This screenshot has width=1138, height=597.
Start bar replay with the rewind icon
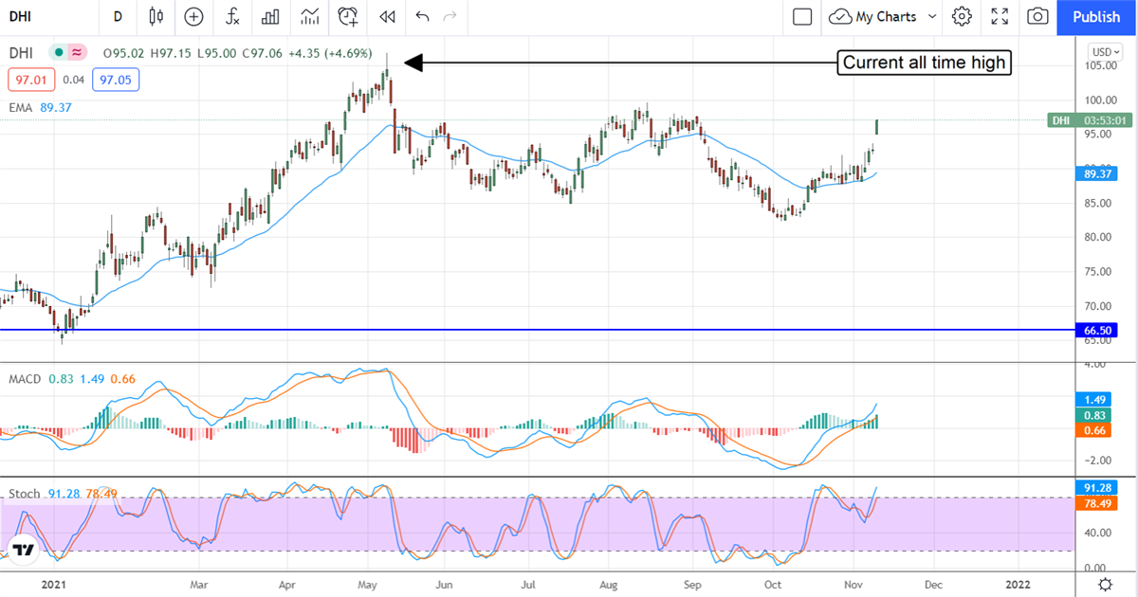tap(387, 16)
